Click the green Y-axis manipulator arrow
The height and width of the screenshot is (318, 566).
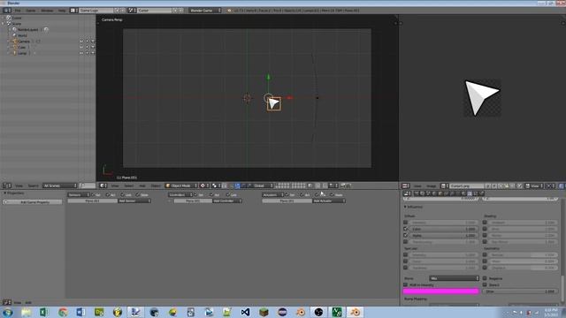coord(268,77)
